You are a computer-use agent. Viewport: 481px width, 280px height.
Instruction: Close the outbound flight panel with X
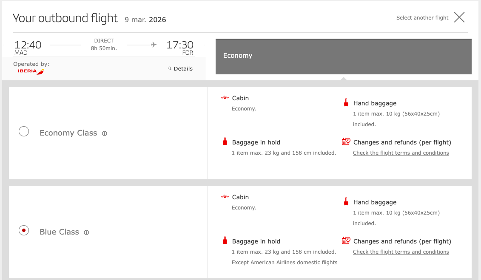pyautogui.click(x=459, y=17)
